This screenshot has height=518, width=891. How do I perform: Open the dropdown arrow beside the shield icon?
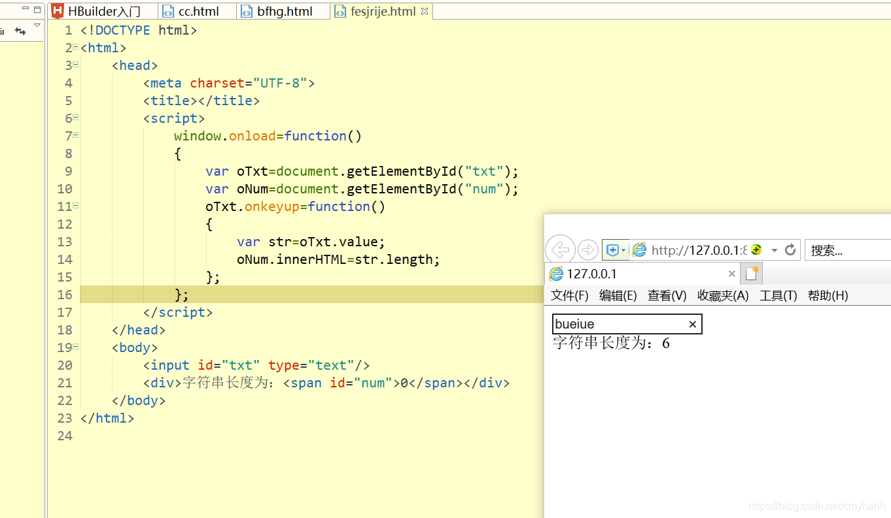coord(623,250)
